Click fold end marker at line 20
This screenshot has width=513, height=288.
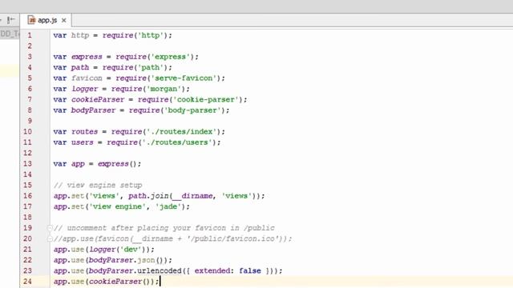pyautogui.click(x=50, y=238)
